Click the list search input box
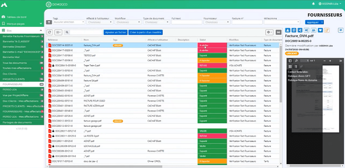The height and width of the screenshot is (168, 345). 86,32
